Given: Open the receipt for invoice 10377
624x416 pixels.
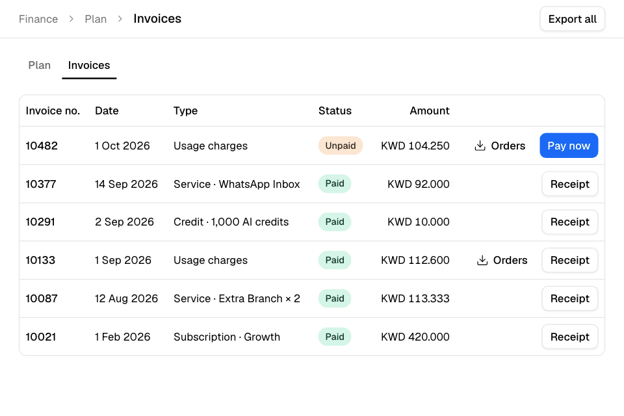Looking at the screenshot, I should (x=569, y=184).
